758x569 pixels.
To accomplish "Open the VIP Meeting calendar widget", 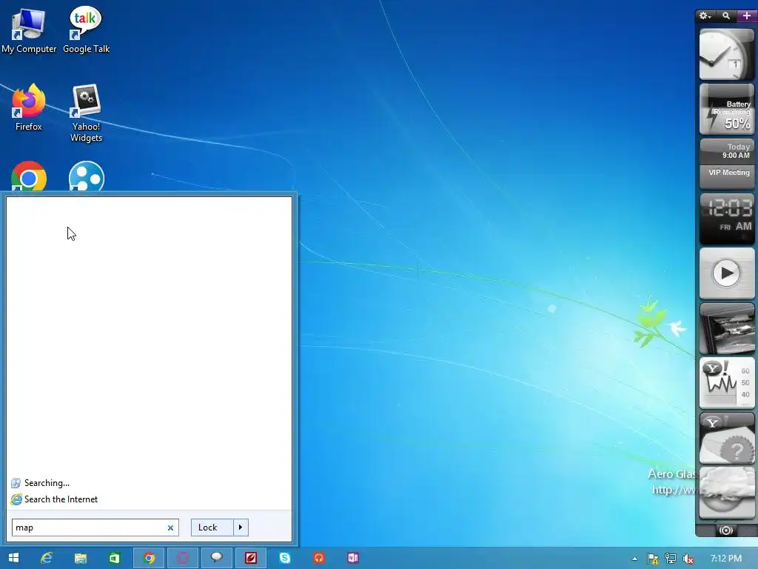I will (727, 164).
